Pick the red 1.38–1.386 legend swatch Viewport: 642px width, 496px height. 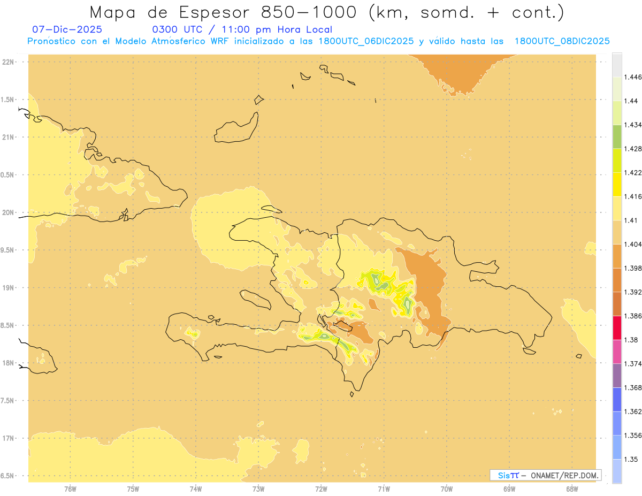pyautogui.click(x=617, y=327)
